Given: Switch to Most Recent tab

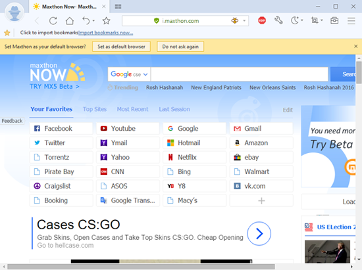Looking at the screenshot, I should (x=132, y=109).
